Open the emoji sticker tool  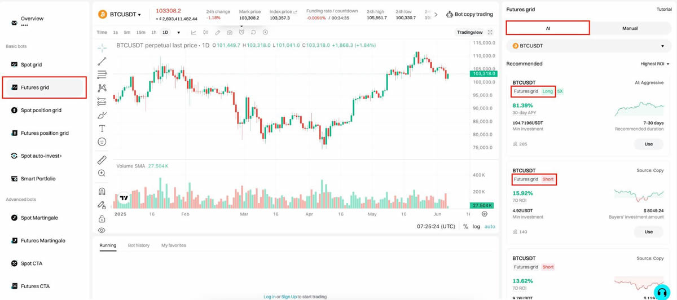point(102,142)
